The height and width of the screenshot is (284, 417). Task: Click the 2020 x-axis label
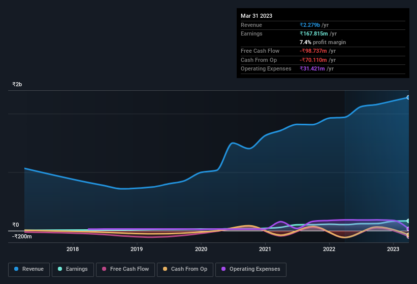[x=201, y=249]
